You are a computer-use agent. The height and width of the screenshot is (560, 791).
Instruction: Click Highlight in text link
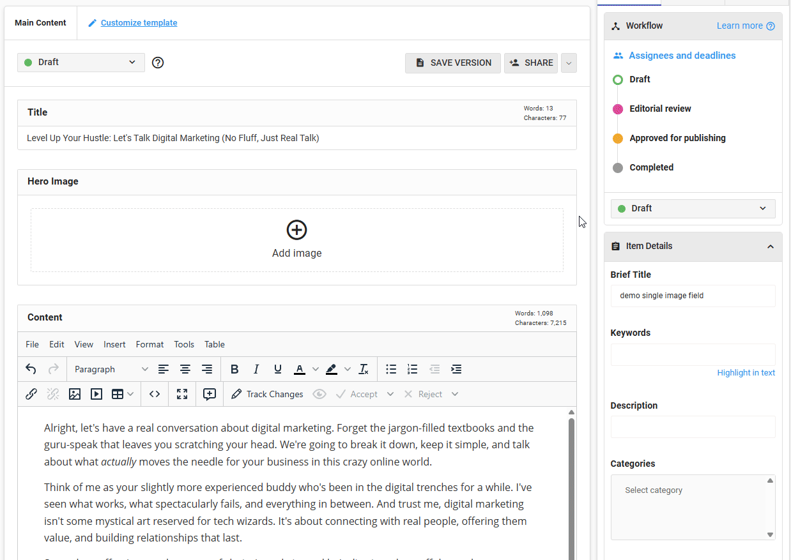(x=746, y=372)
